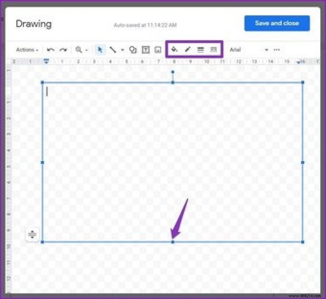The width and height of the screenshot is (326, 299).
Task: Expand the Line tool dropdown arrow
Action: 123,50
